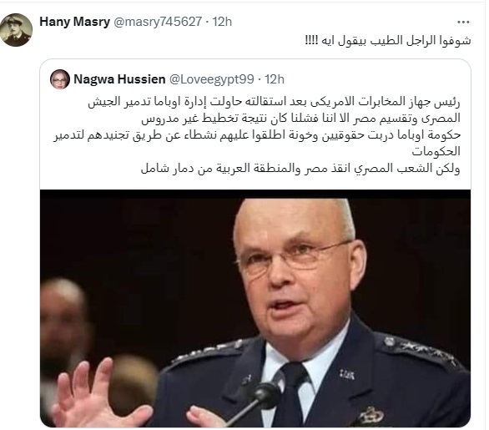Open quoted tweet line starting 'رئيس جهاز المخابرات'

274,102
